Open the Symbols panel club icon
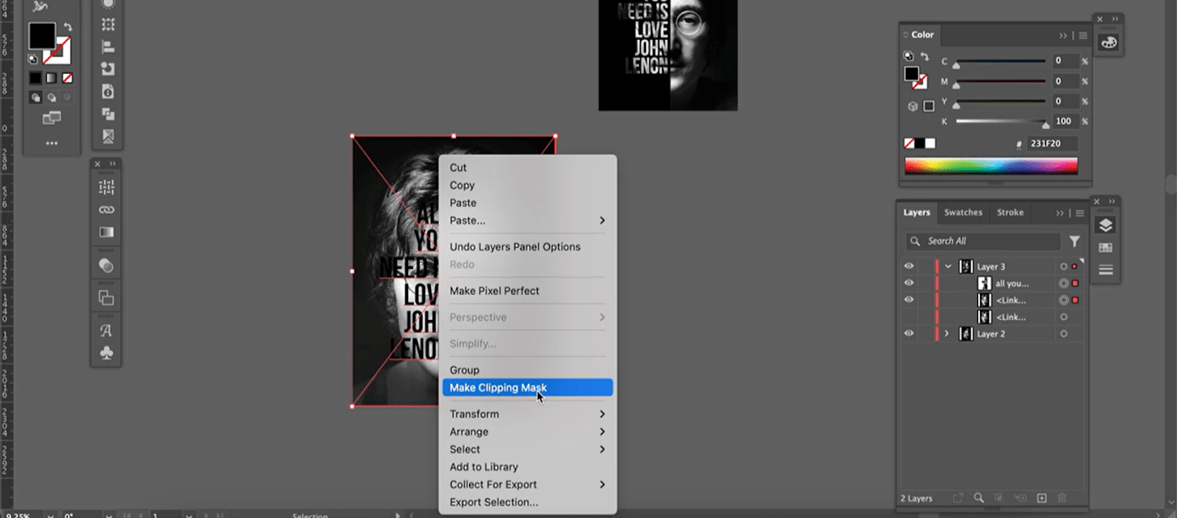The height and width of the screenshot is (518, 1177). [106, 352]
